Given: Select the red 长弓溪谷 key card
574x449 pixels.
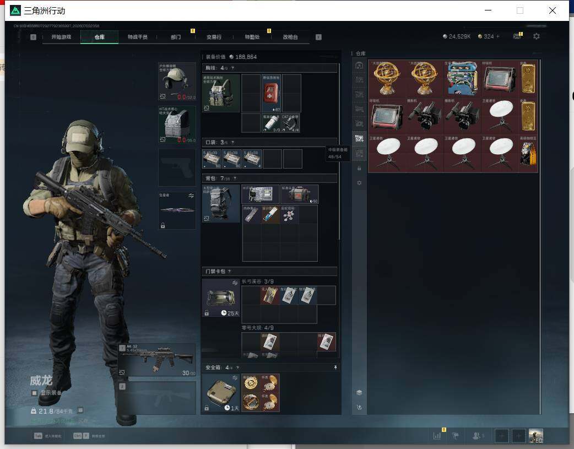Looking at the screenshot, I should click(270, 295).
